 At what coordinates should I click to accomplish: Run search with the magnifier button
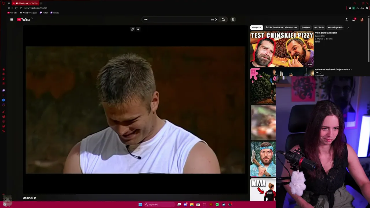point(223,20)
